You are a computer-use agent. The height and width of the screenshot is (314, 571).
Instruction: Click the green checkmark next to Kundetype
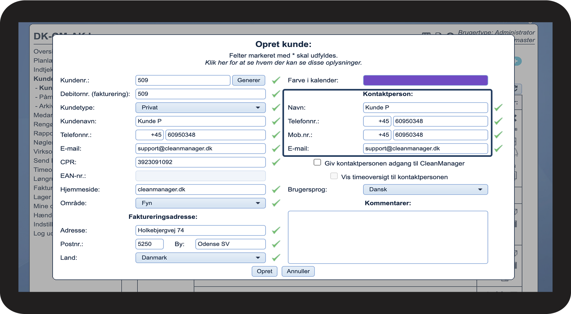pos(276,108)
